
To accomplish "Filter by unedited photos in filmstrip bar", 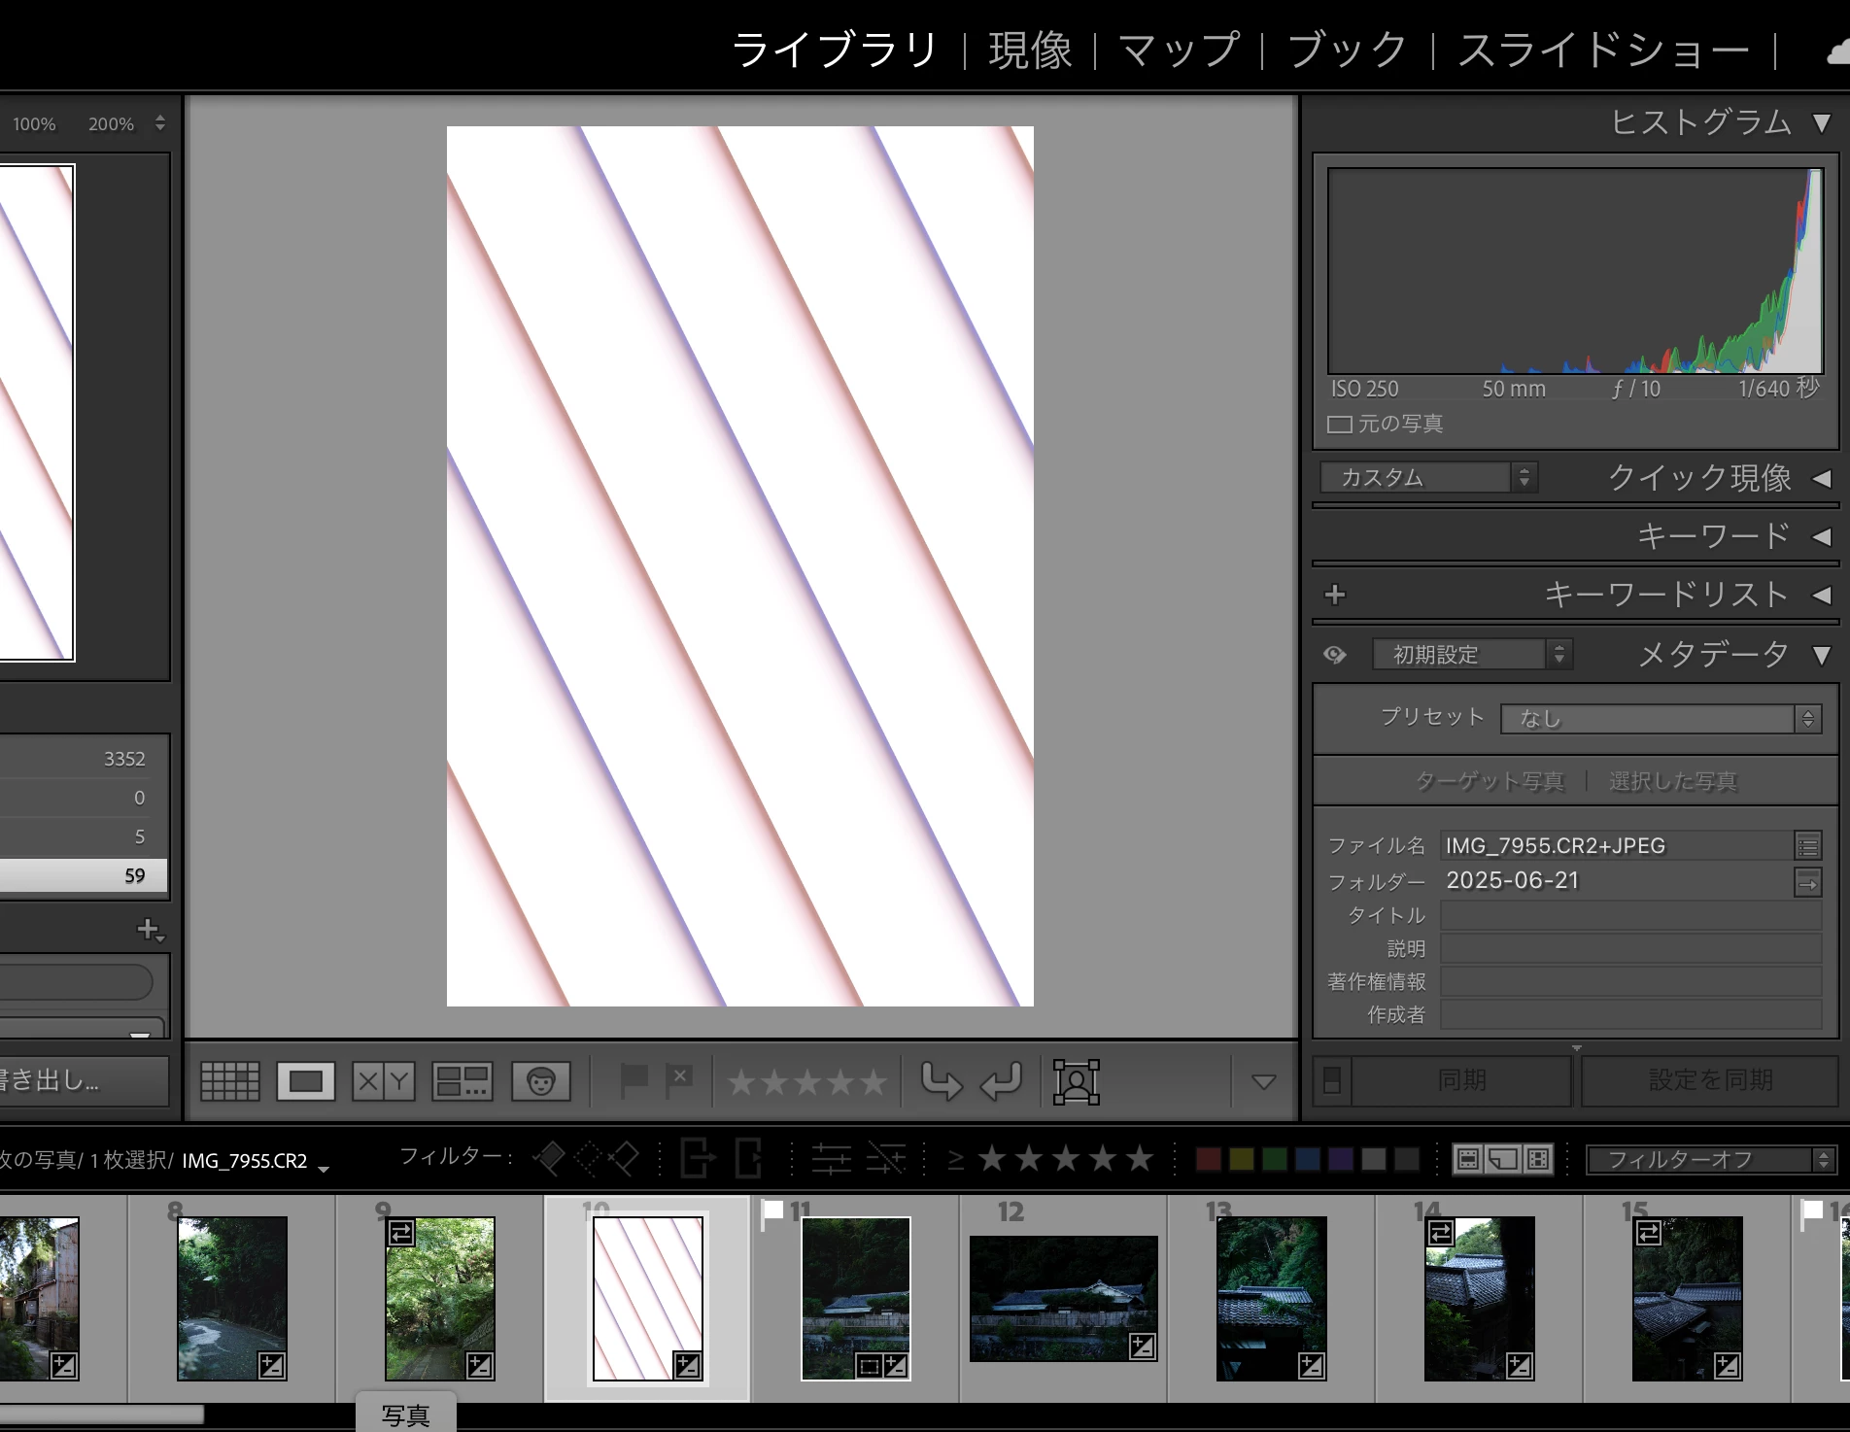I will coord(886,1159).
